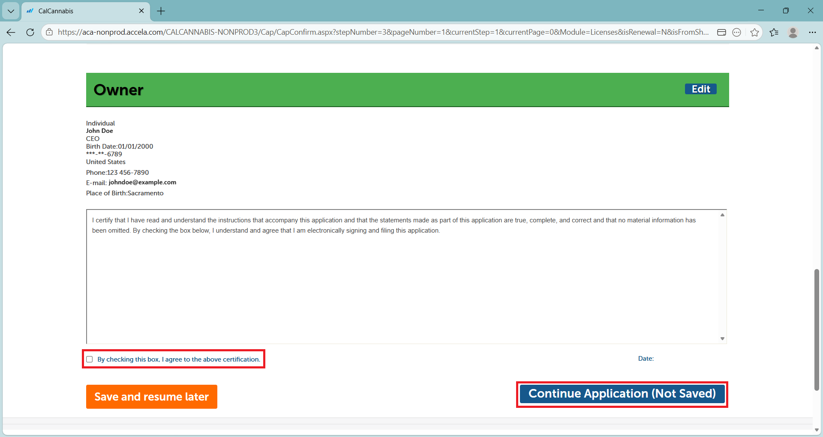The image size is (823, 437).
Task: Add this page to favorites
Action: tap(755, 32)
